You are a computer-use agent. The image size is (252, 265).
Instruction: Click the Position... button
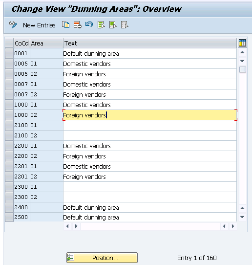pos(102,258)
